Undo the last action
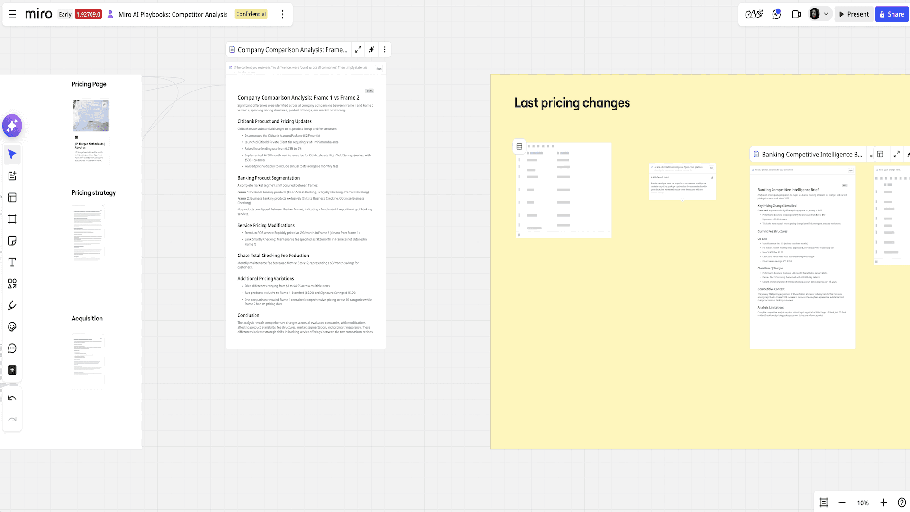The width and height of the screenshot is (910, 512). (12, 398)
